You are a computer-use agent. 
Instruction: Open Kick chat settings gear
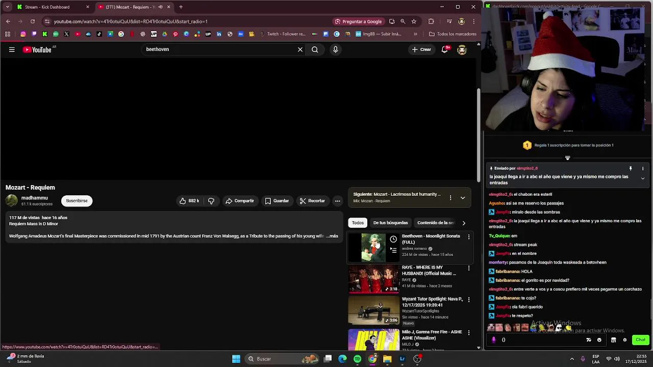tap(624, 340)
